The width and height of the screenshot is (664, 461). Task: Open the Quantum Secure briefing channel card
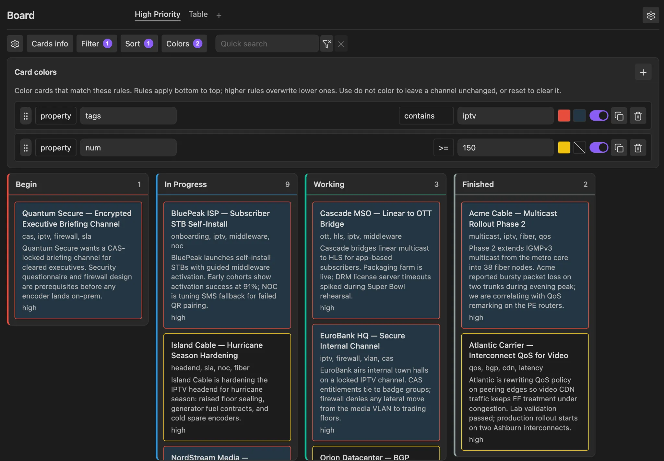pos(78,260)
